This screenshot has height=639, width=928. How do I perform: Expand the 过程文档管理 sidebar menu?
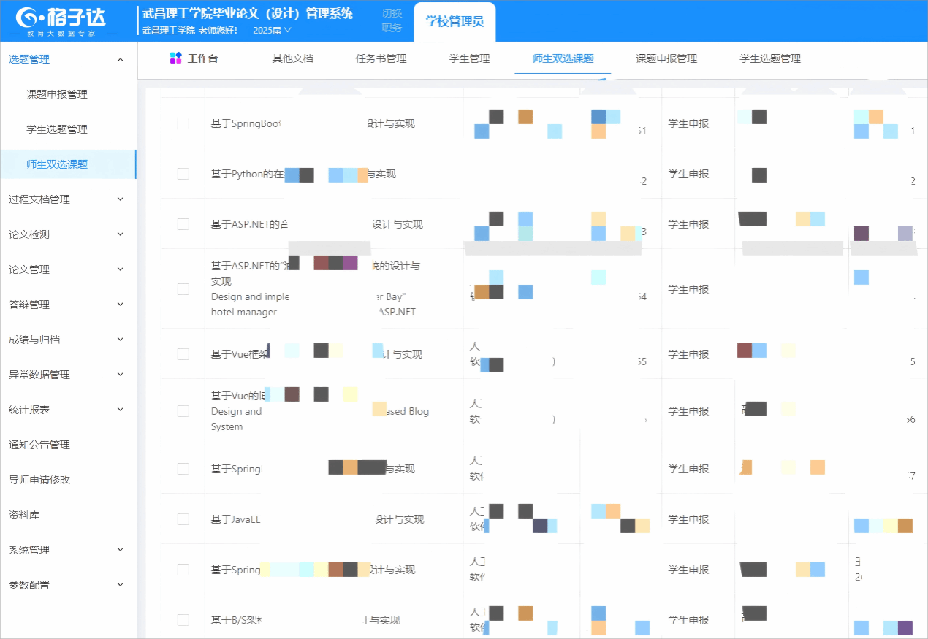121,199
